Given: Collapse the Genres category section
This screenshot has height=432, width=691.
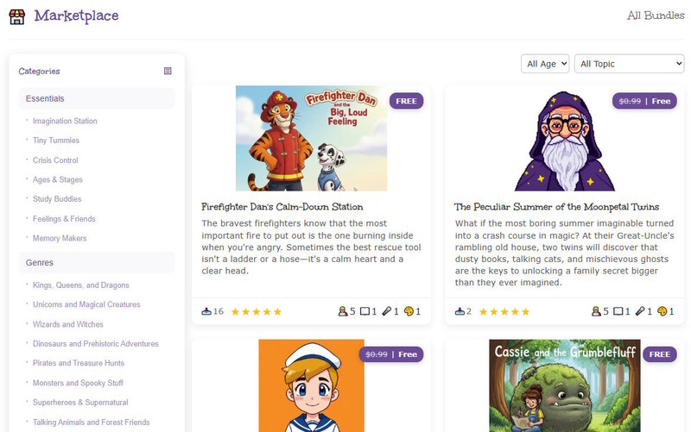Looking at the screenshot, I should pos(97,262).
